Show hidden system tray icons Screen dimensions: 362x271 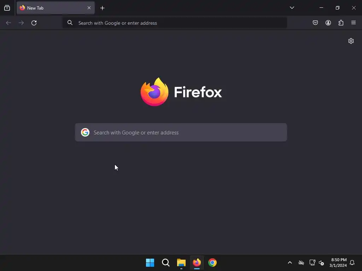point(290,263)
